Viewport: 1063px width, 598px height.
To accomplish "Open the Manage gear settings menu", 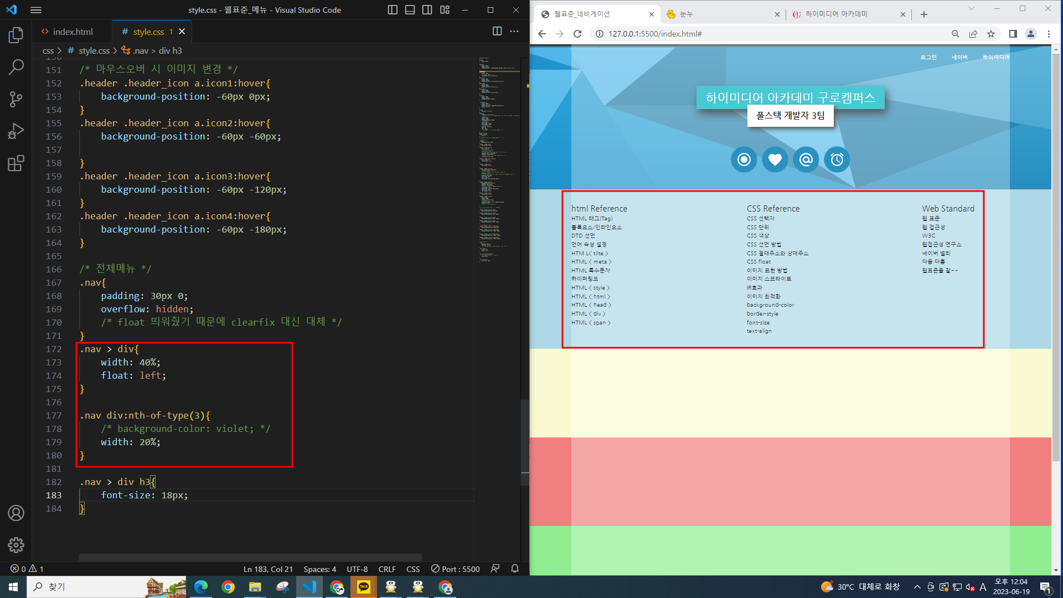I will [x=16, y=545].
